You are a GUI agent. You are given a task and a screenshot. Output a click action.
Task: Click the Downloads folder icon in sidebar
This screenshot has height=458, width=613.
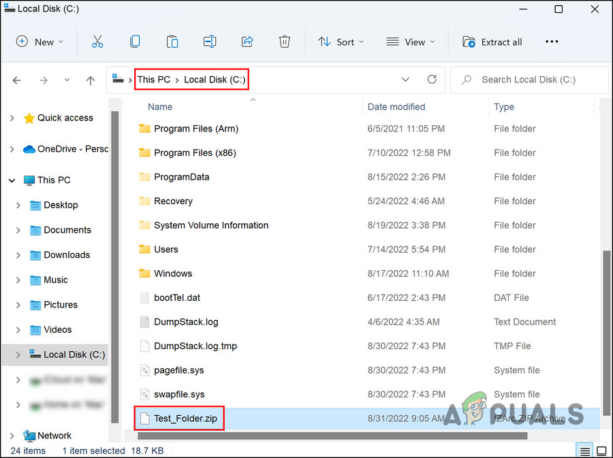[x=35, y=255]
